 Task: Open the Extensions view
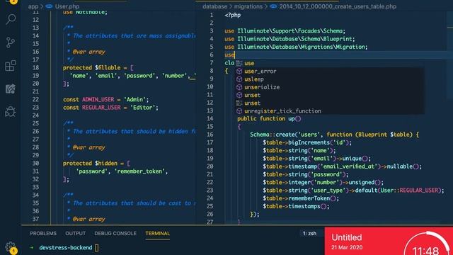pyautogui.click(x=11, y=66)
